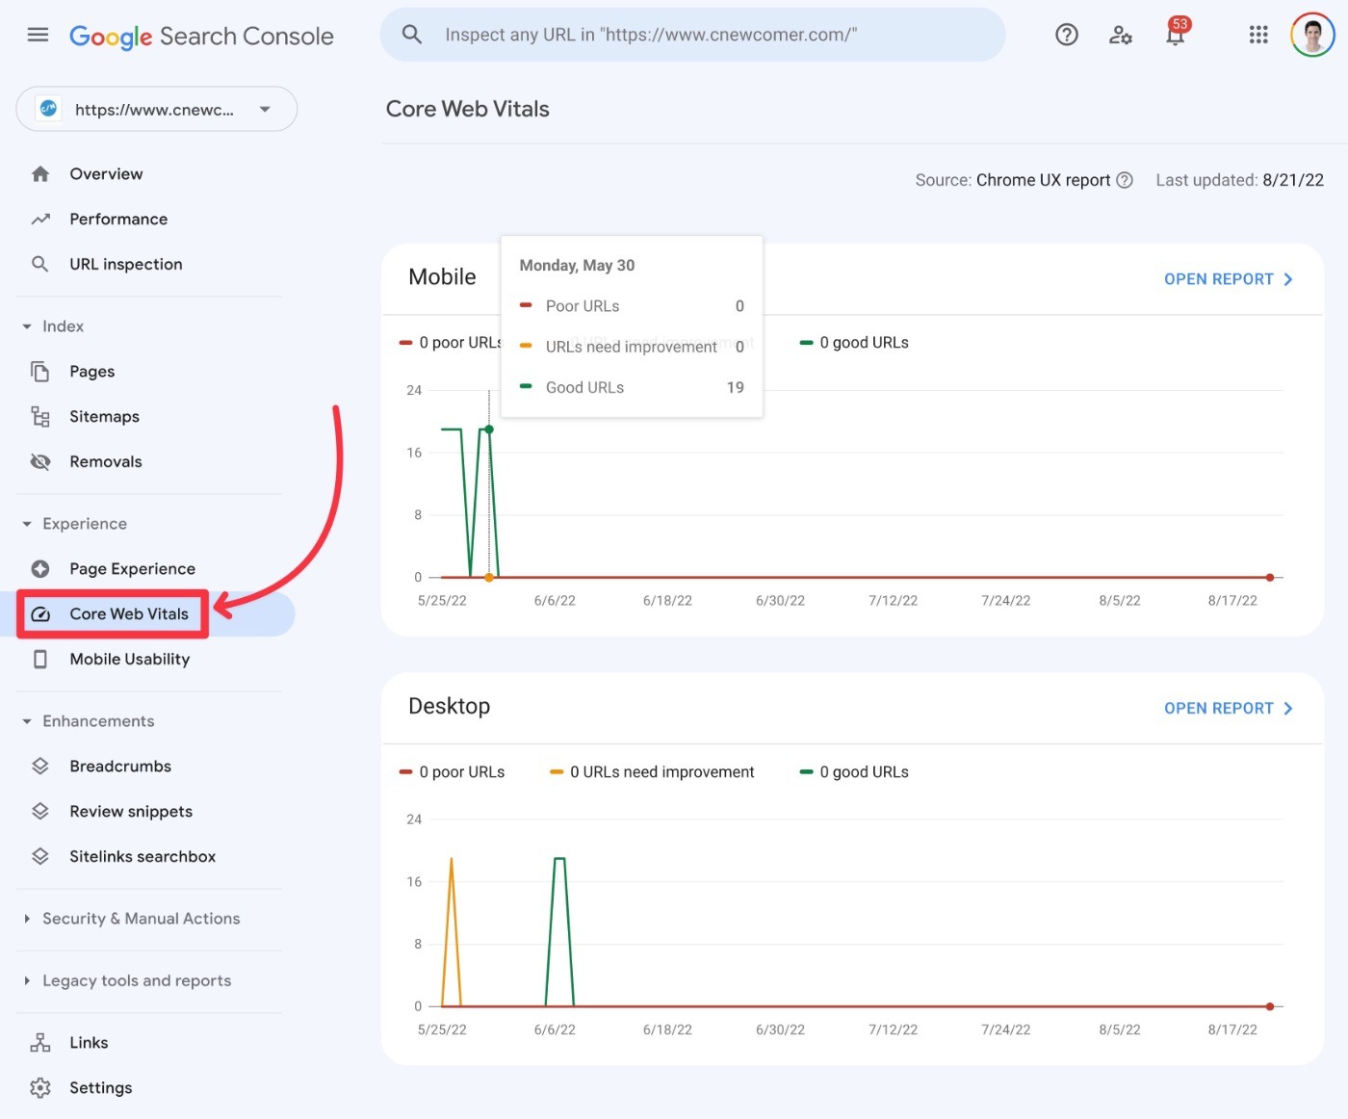The image size is (1348, 1119).
Task: Click the Mobile Usability phone icon
Action: 39,659
